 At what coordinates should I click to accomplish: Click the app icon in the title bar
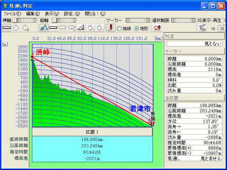[x=5, y=6]
